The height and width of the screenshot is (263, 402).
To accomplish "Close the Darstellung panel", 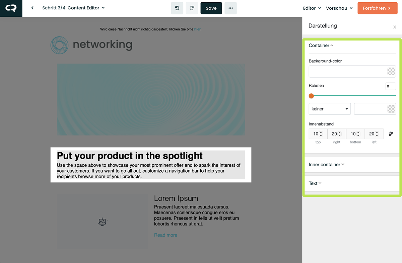I will pyautogui.click(x=394, y=27).
